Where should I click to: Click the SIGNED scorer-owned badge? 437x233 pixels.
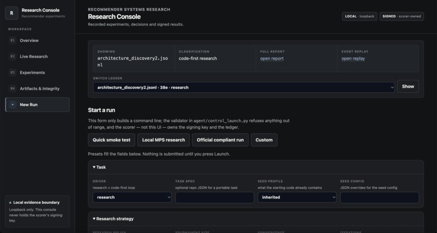(x=402, y=16)
